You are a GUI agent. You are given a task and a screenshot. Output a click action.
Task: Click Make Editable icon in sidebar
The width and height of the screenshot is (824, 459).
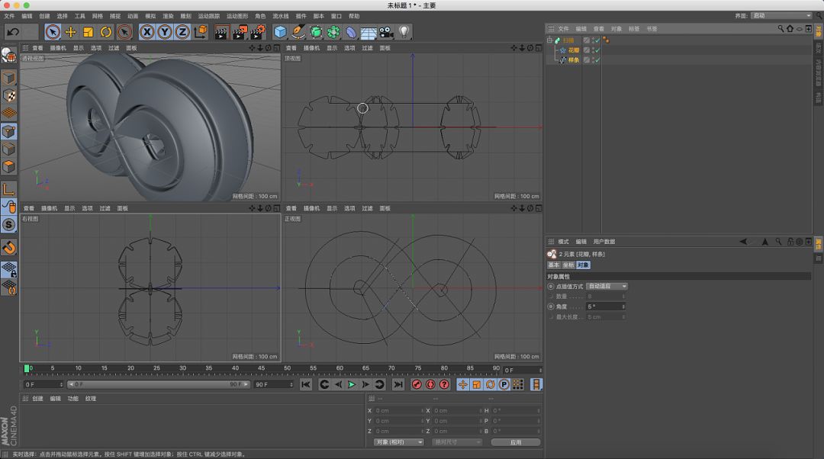[9, 55]
